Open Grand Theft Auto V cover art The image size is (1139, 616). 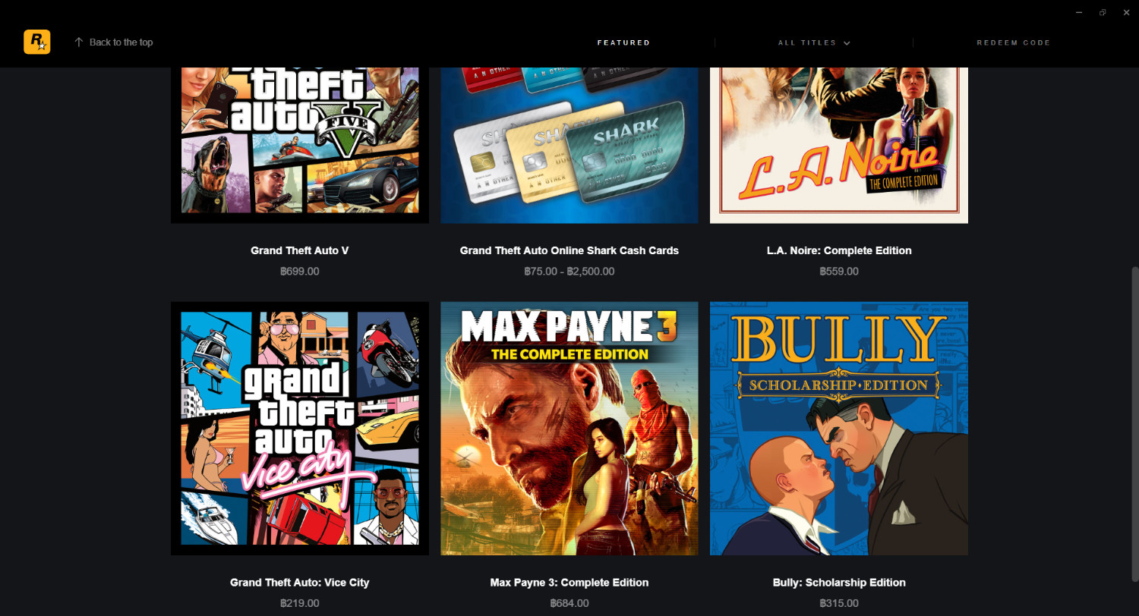coord(300,145)
